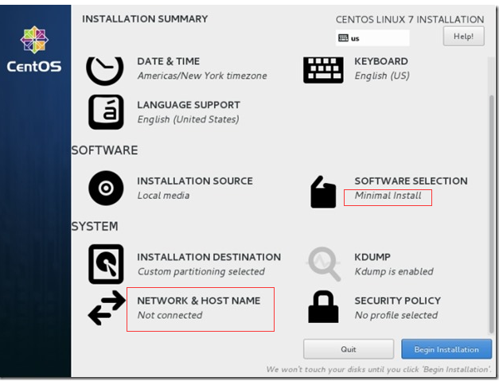Screen dimensions: 499x385
Task: Open the DATE & TIME settings
Action: pos(169,61)
